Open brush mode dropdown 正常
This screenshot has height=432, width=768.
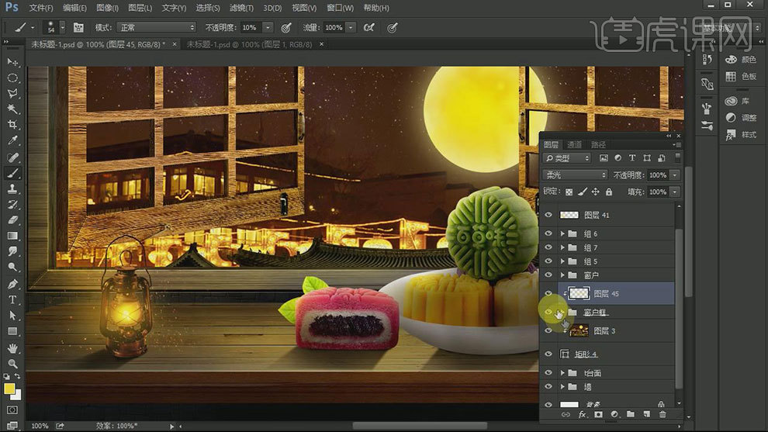click(x=156, y=27)
